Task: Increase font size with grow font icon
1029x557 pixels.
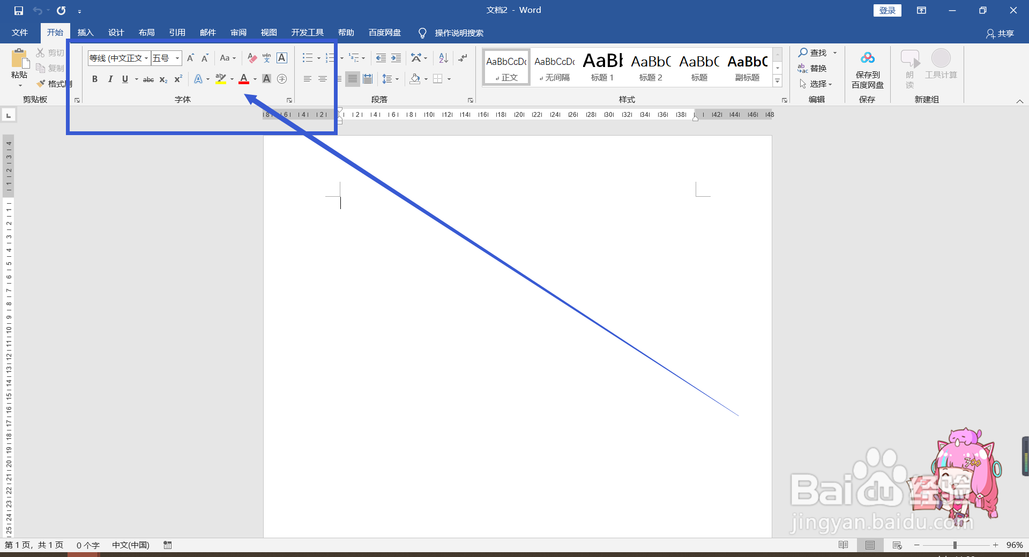Action: click(190, 58)
